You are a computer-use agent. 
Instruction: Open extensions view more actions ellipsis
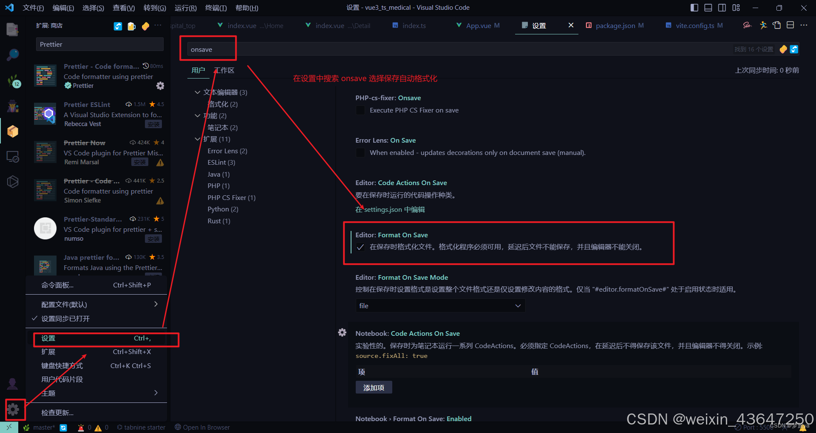[x=158, y=25]
